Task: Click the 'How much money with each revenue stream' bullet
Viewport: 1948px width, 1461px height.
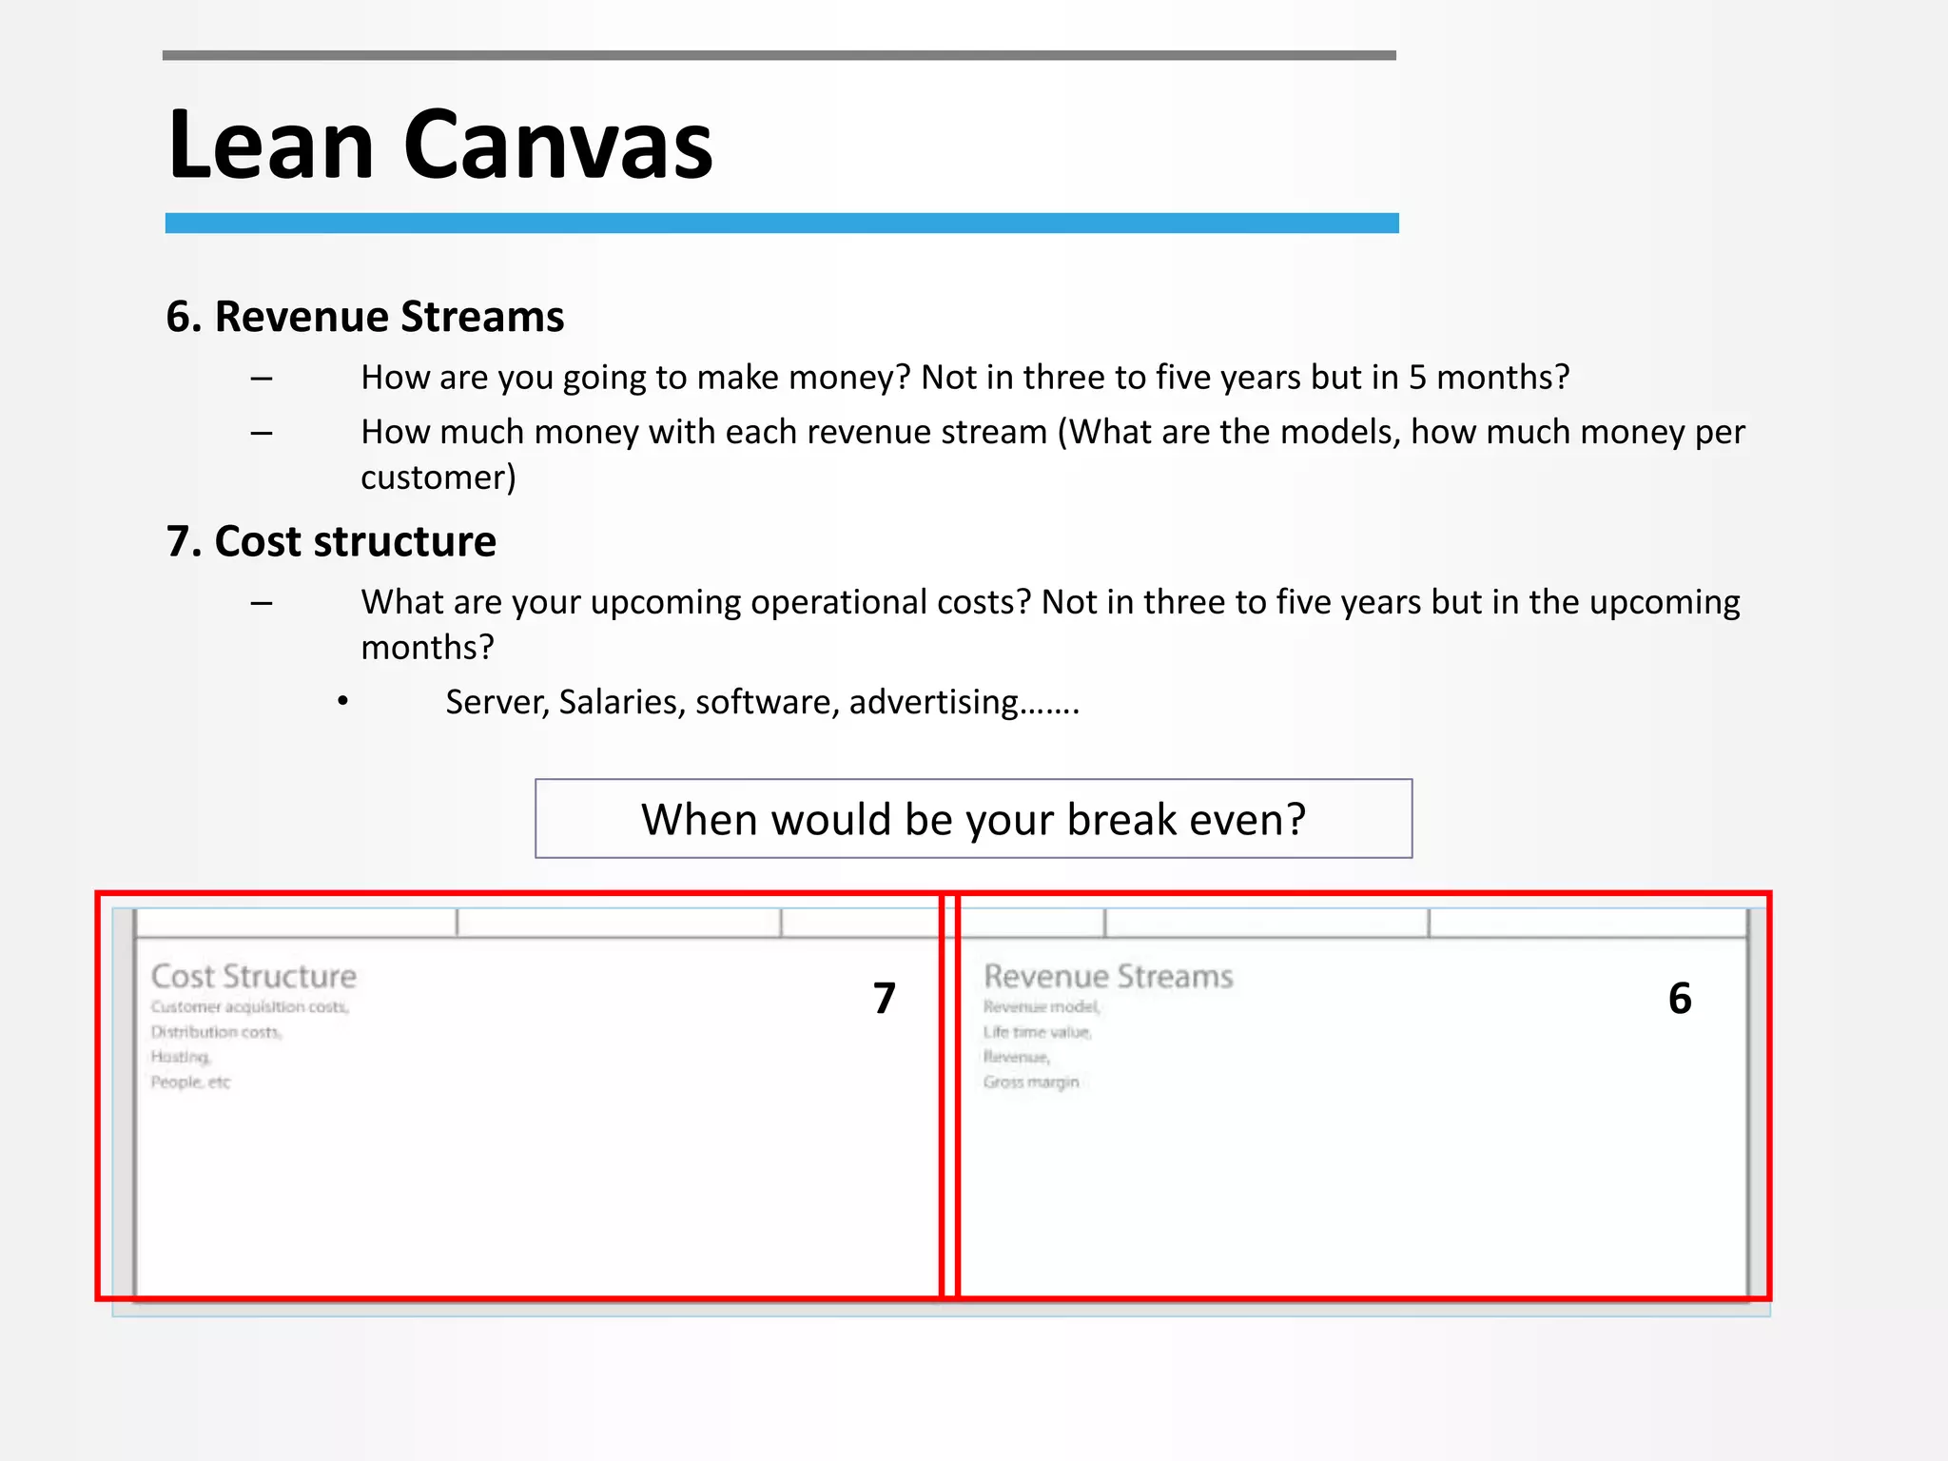Action: pyautogui.click(x=1053, y=454)
